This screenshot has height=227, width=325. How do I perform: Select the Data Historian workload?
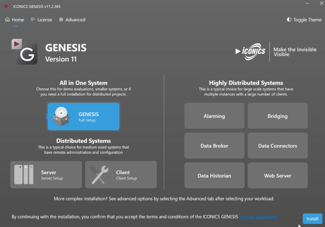coord(214,176)
